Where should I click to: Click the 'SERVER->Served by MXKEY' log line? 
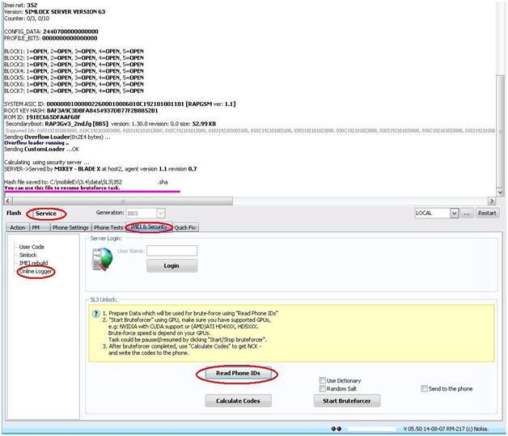[x=100, y=169]
